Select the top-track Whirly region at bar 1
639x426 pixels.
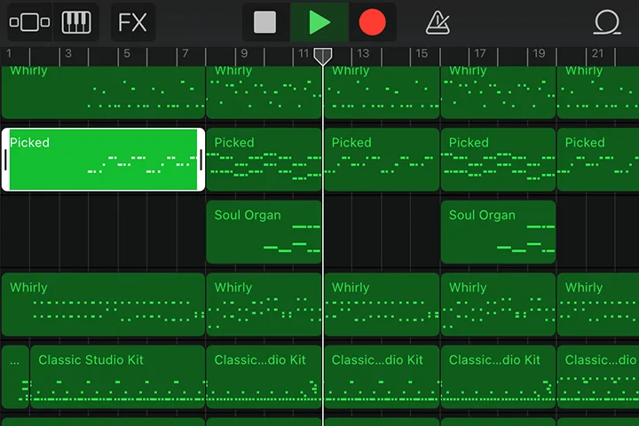[x=103, y=92]
